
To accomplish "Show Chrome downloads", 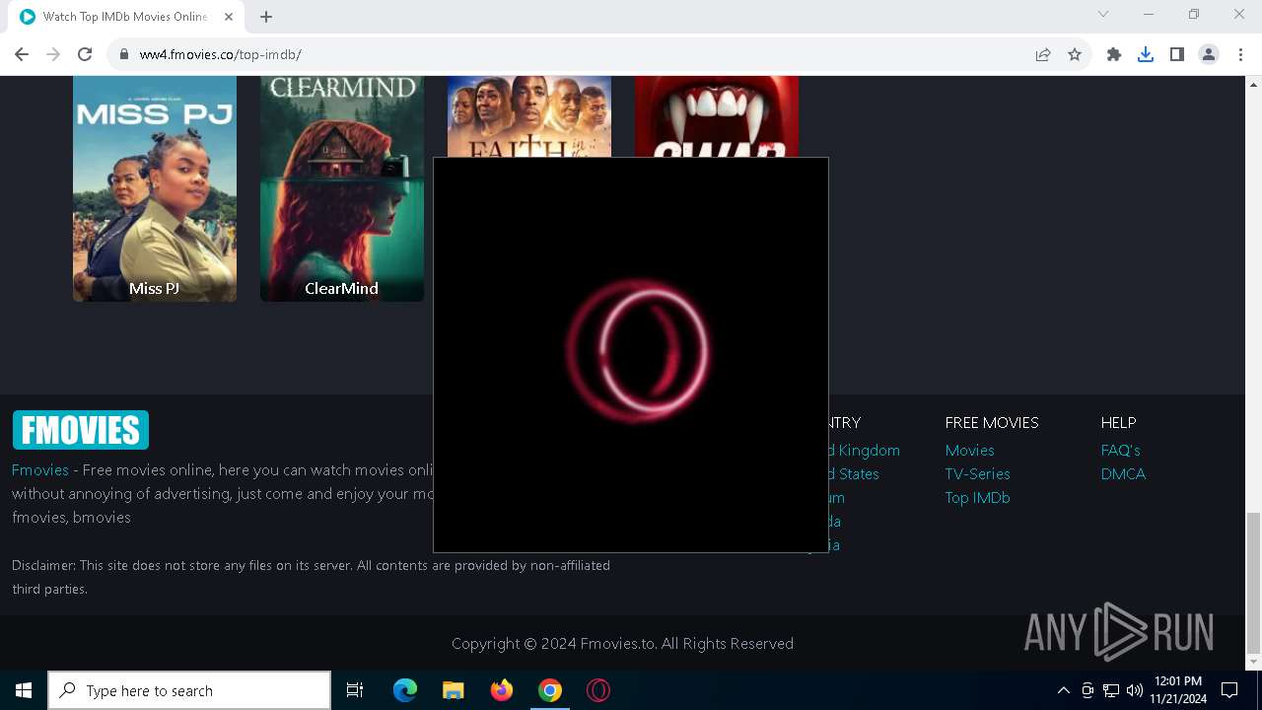I will click(1146, 54).
